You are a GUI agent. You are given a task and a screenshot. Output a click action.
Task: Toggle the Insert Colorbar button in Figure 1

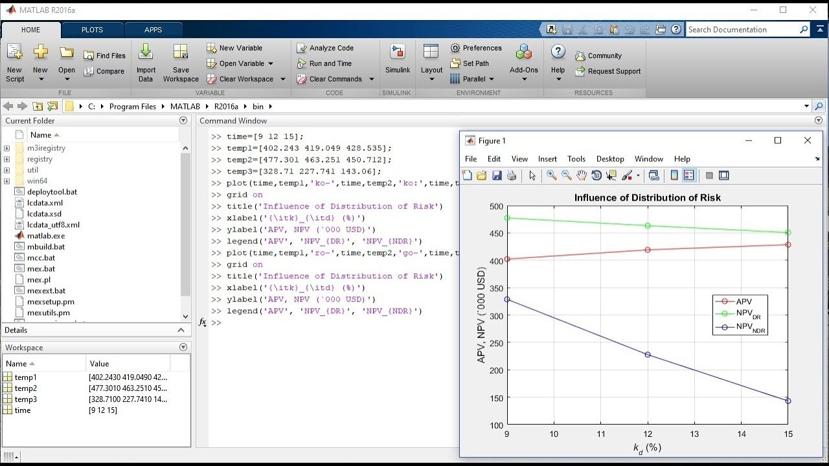[674, 175]
